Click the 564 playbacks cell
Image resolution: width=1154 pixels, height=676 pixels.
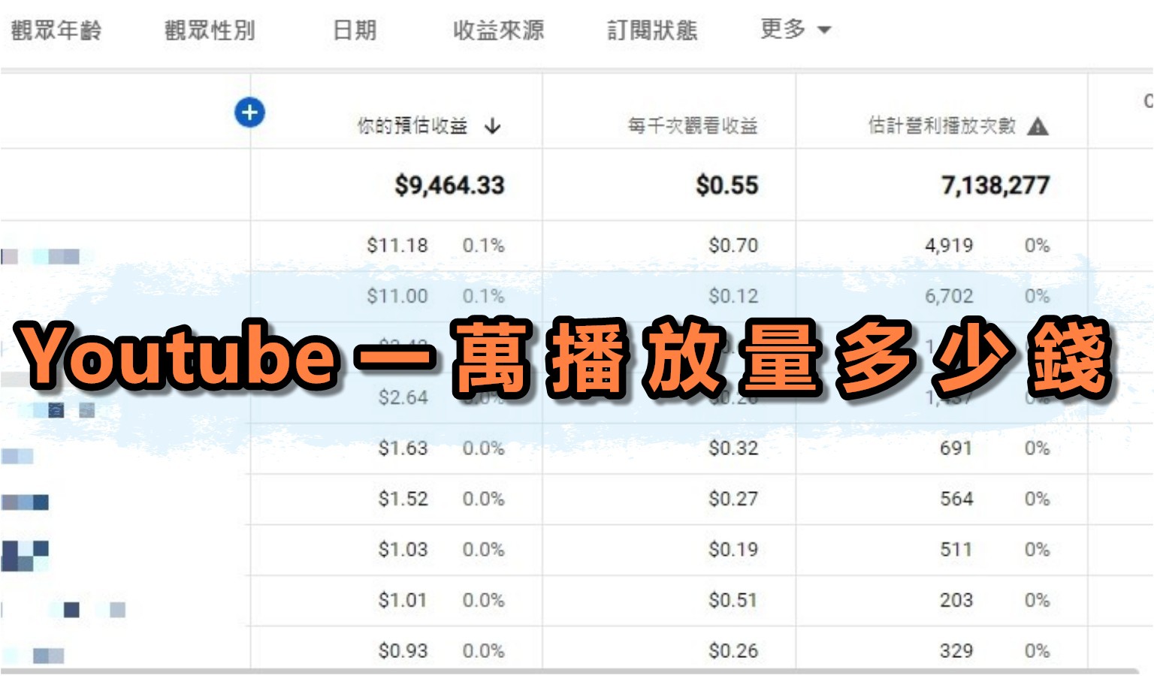956,499
